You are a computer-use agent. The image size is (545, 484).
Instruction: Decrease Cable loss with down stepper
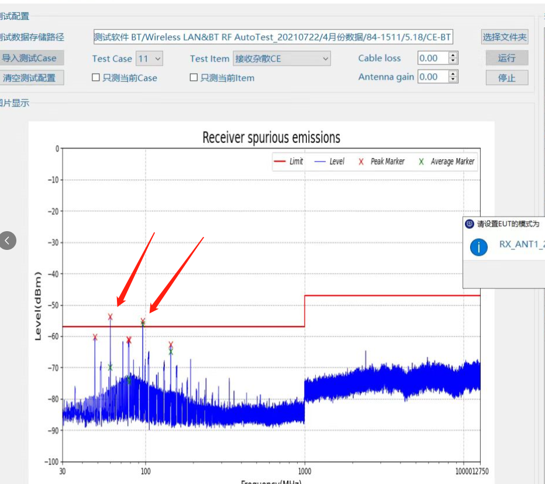[453, 61]
